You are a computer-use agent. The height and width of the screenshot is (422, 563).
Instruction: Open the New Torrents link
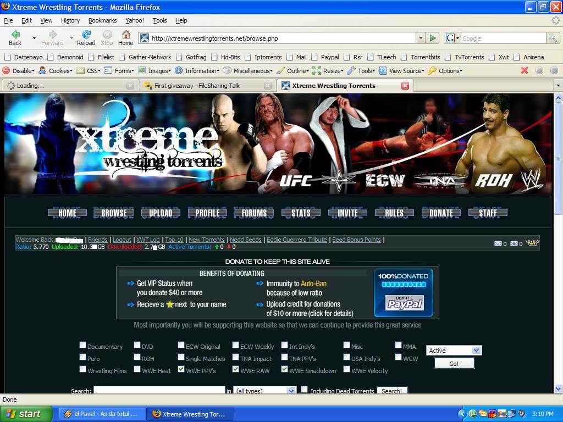pos(207,240)
